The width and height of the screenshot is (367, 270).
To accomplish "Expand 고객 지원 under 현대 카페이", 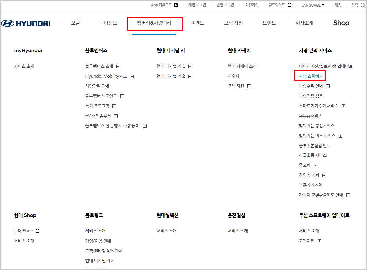I will pos(249,86).
